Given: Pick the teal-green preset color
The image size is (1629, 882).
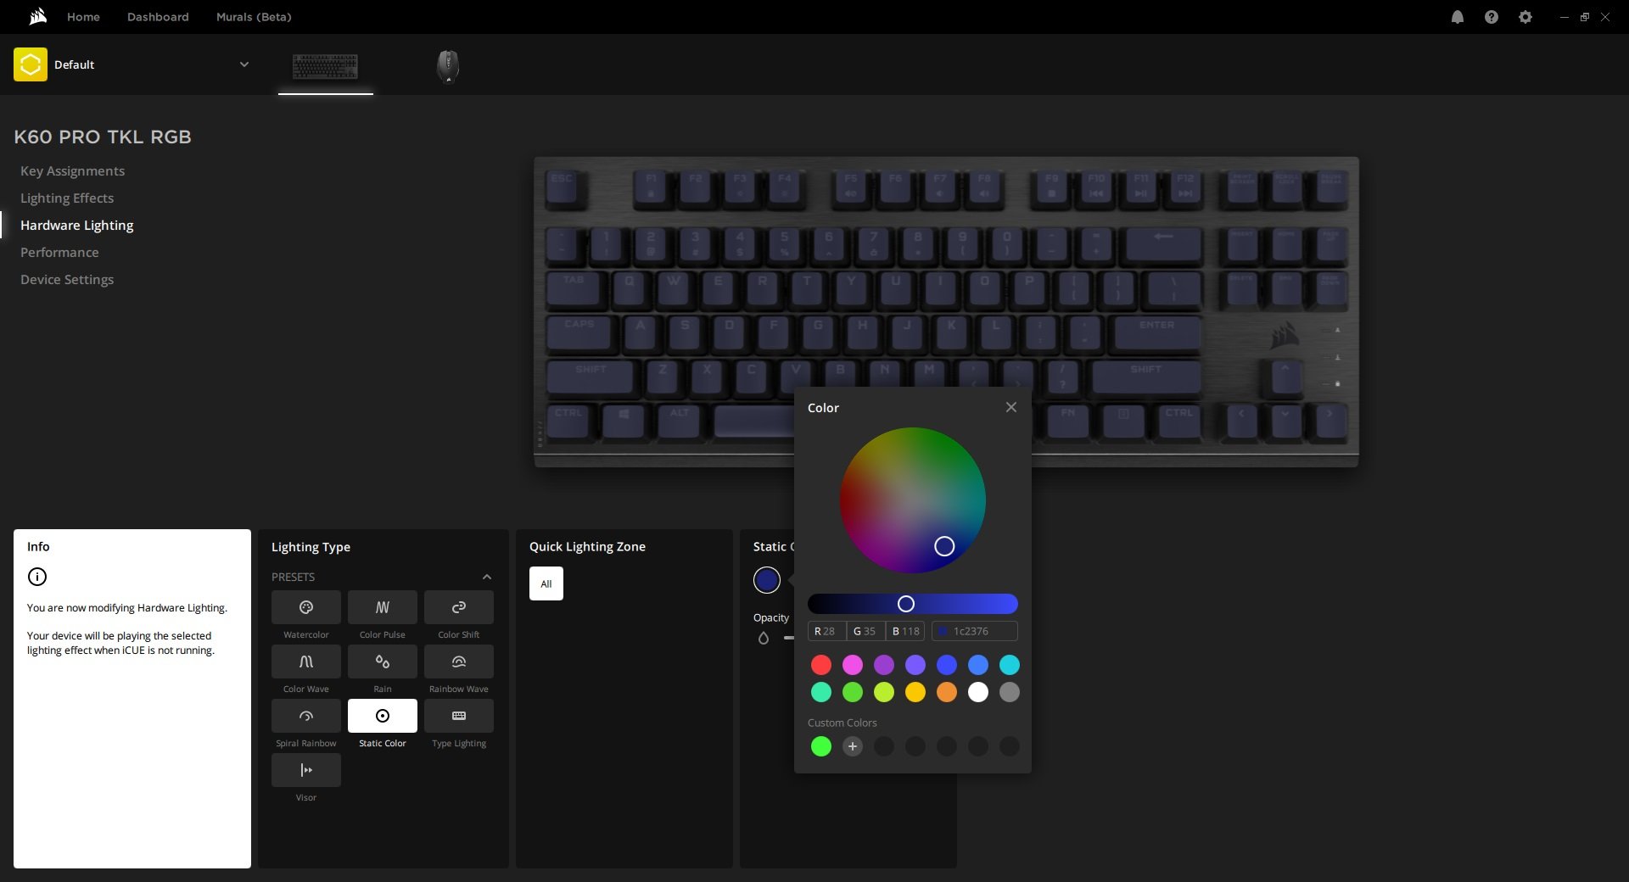Looking at the screenshot, I should pos(821,692).
